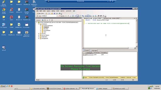Switch to the Messages tab
Image resolution: width=161 pixels, height=90 pixels.
point(94,50)
